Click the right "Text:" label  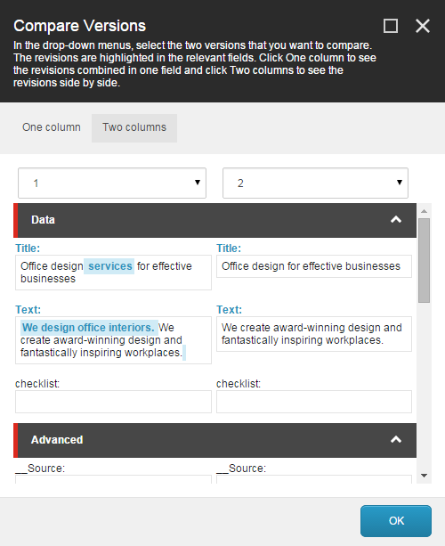click(x=229, y=310)
